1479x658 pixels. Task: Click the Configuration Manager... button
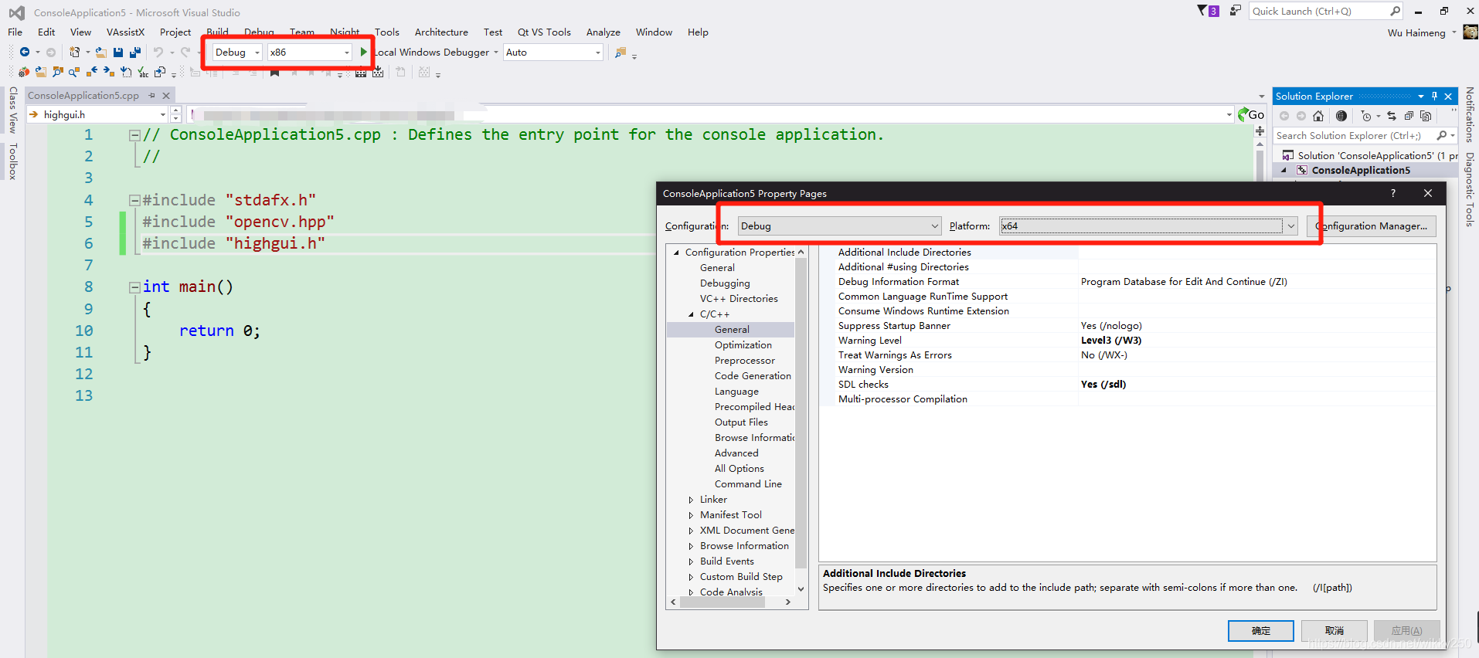tap(1372, 226)
